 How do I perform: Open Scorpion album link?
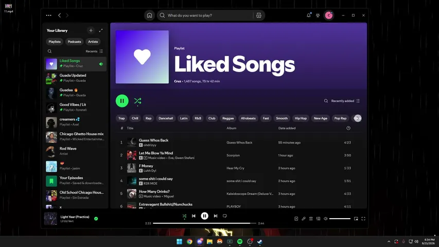pyautogui.click(x=233, y=155)
